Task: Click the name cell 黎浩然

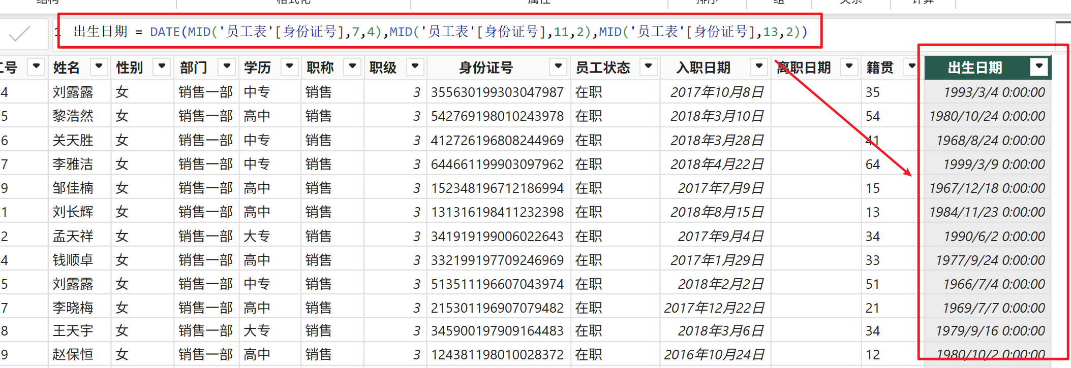Action: point(73,116)
